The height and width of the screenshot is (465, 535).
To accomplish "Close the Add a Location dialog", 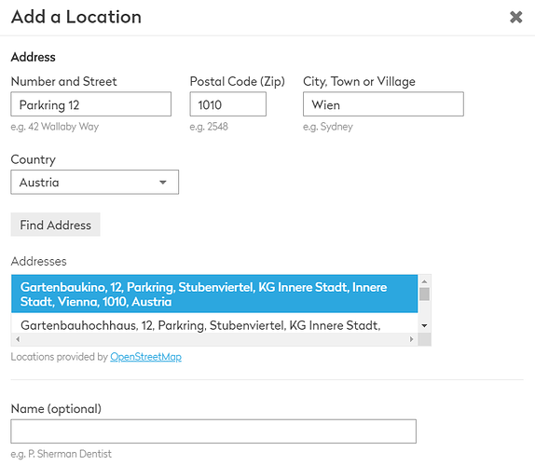I will tap(516, 17).
